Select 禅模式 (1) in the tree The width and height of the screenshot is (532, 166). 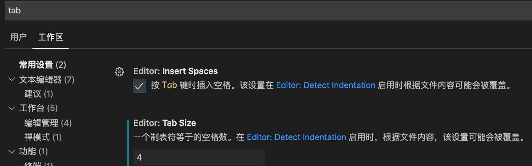[x=43, y=137]
